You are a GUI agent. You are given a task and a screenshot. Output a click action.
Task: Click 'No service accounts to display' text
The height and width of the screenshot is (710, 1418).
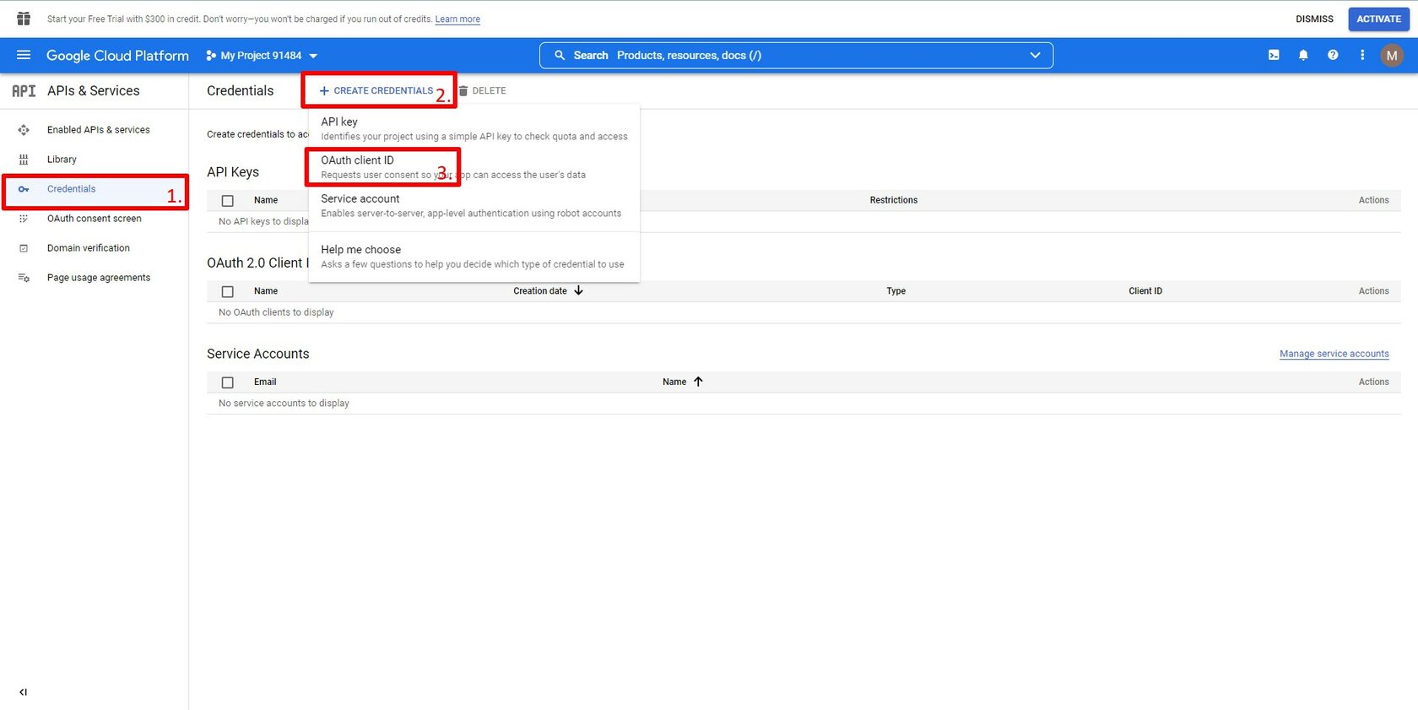point(284,404)
